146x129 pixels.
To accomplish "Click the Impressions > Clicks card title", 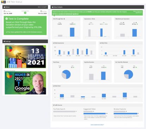I will pos(90,19).
